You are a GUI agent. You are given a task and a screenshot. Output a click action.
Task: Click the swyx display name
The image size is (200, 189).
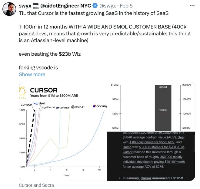[25, 6]
